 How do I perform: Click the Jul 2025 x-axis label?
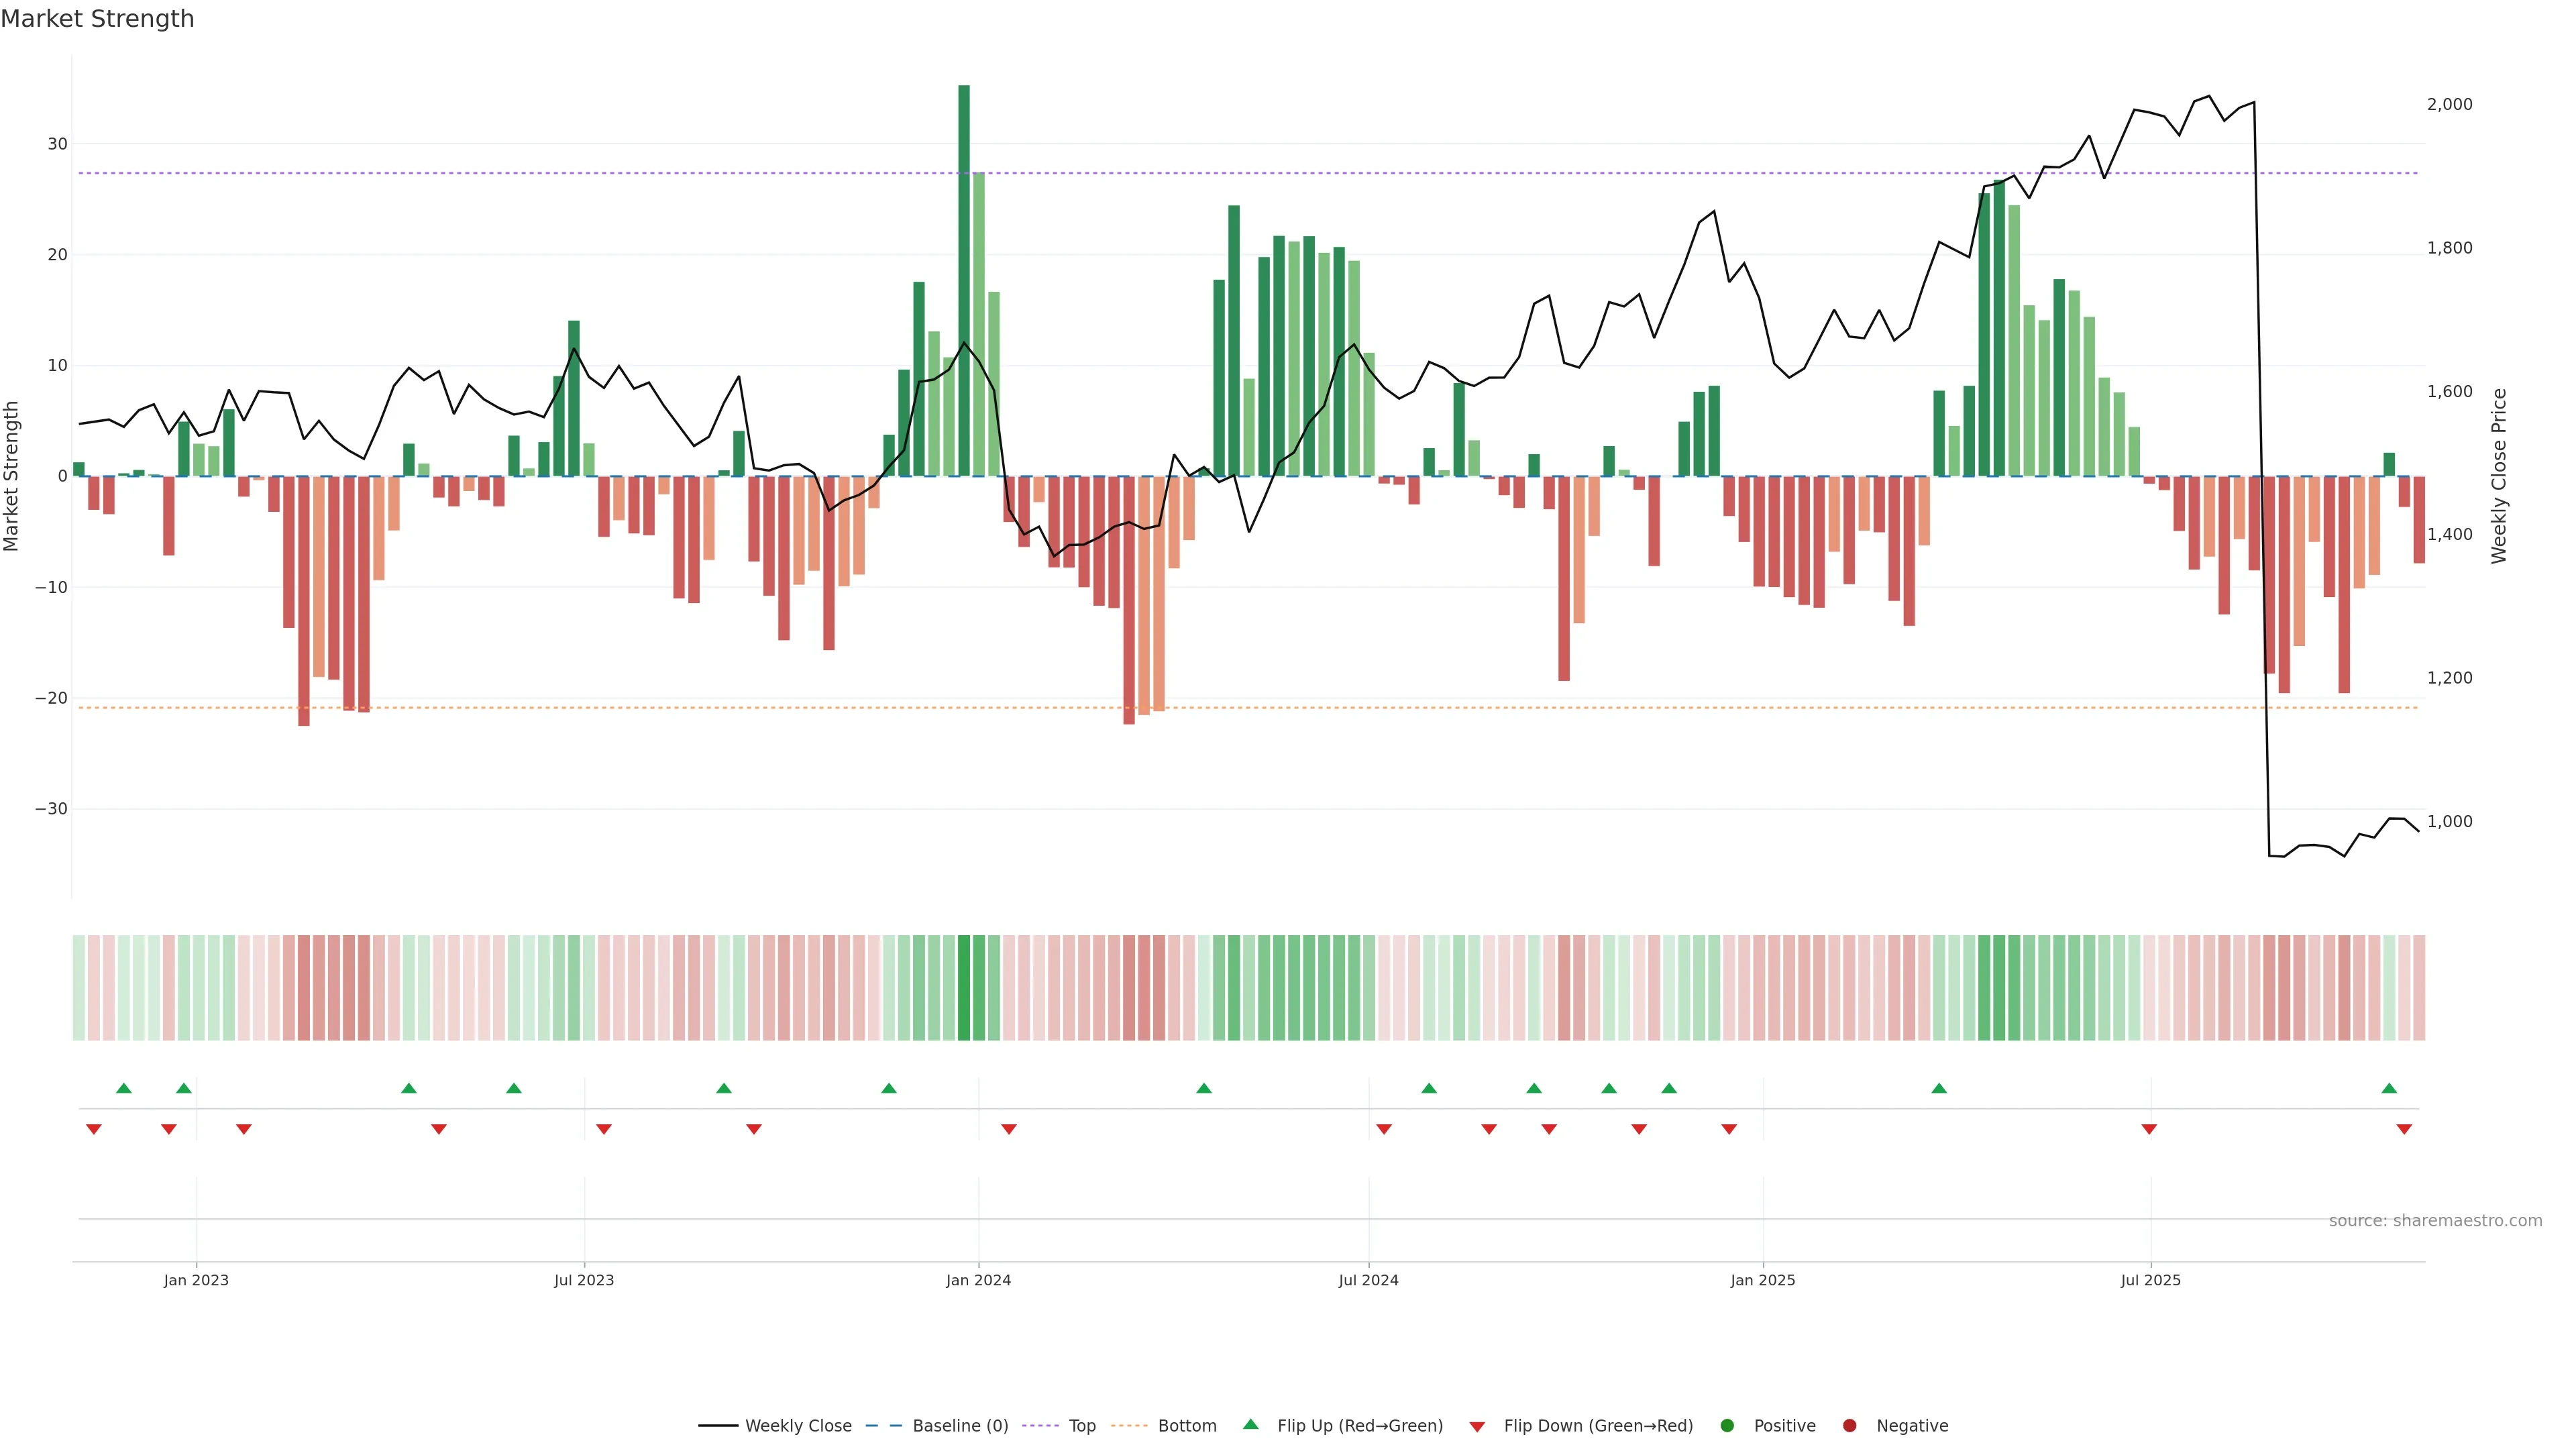[2150, 1280]
